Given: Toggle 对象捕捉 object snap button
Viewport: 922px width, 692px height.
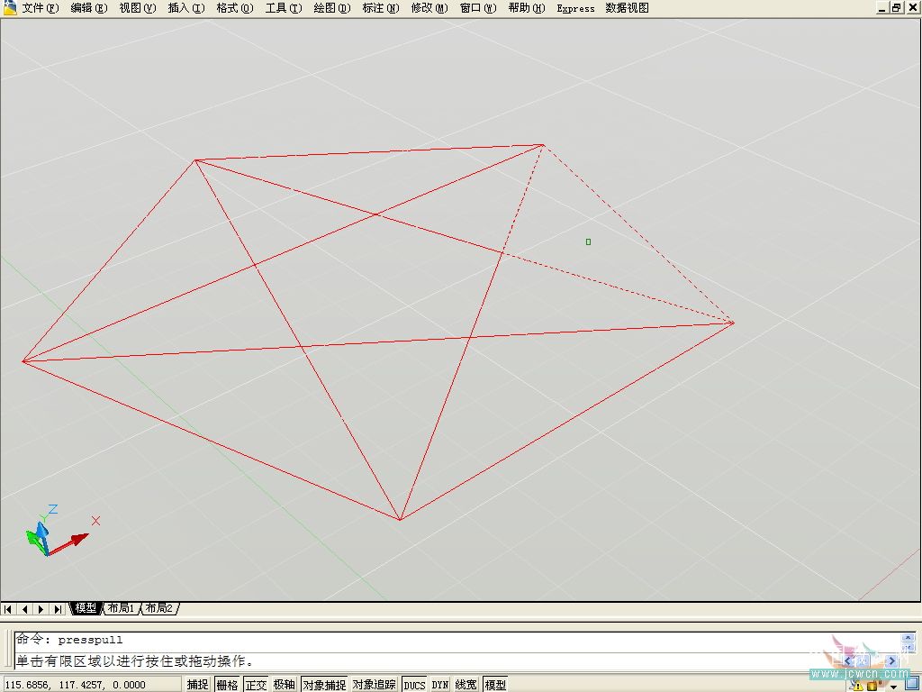Looking at the screenshot, I should pyautogui.click(x=324, y=685).
